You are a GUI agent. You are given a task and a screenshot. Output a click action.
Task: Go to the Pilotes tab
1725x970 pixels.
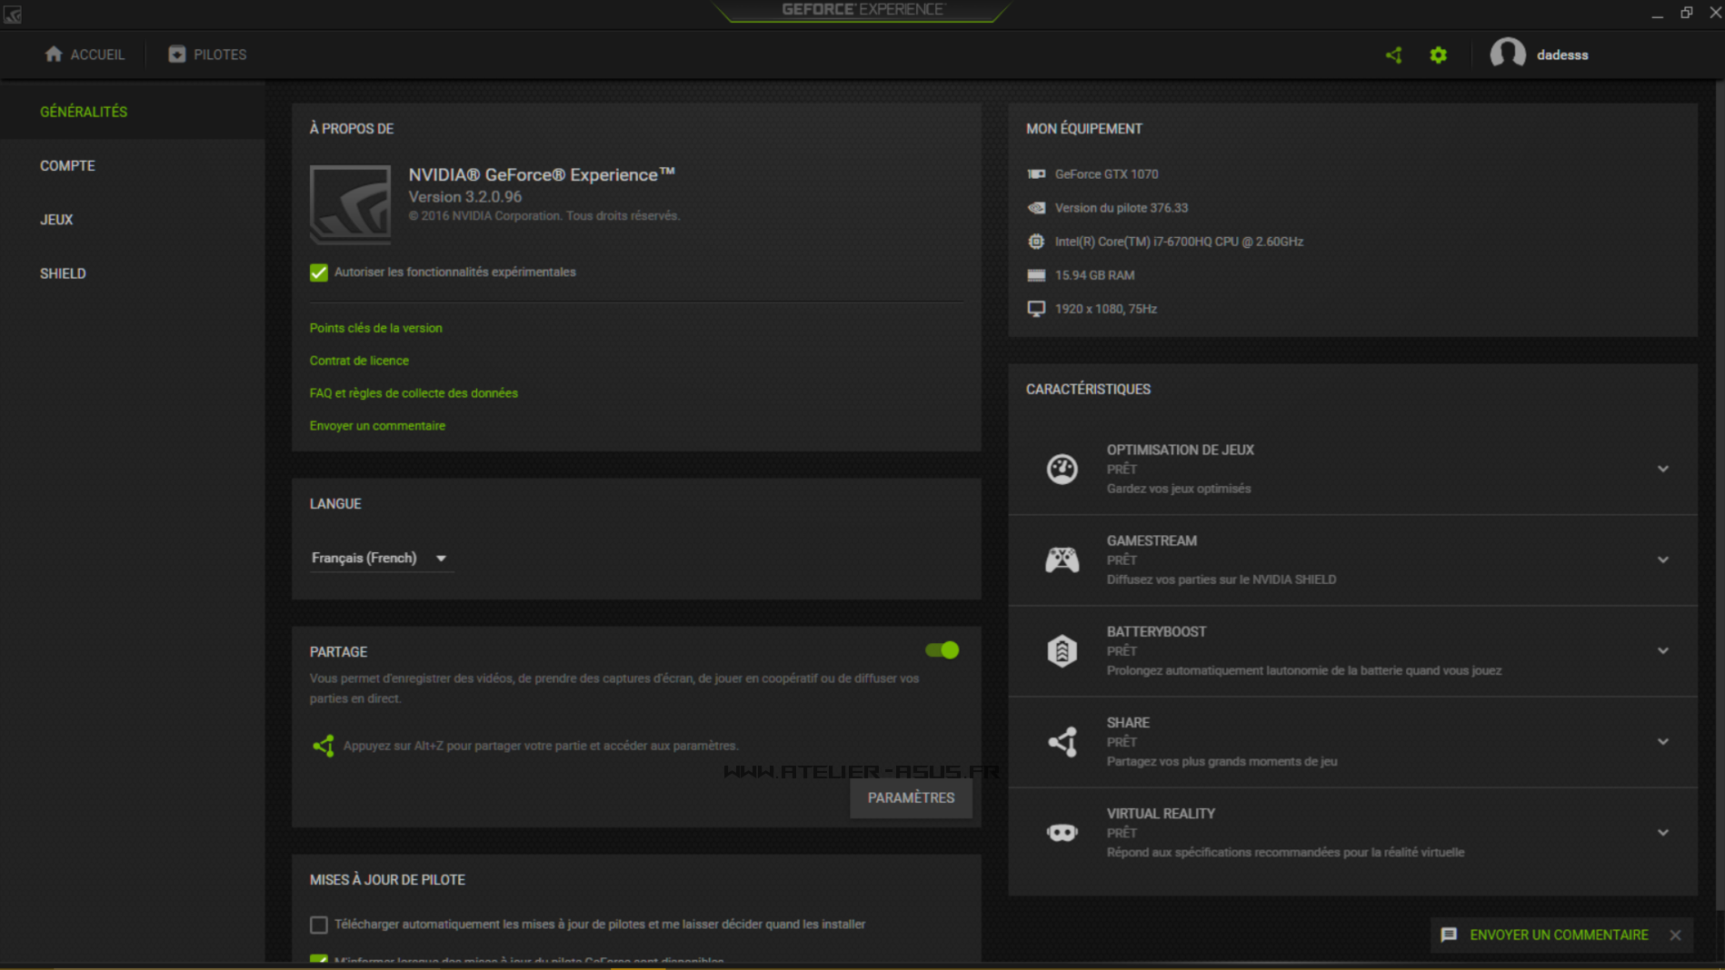[207, 54]
